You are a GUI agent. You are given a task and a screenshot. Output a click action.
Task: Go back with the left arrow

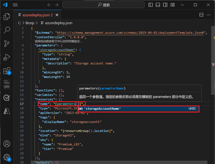(x=49, y=5)
